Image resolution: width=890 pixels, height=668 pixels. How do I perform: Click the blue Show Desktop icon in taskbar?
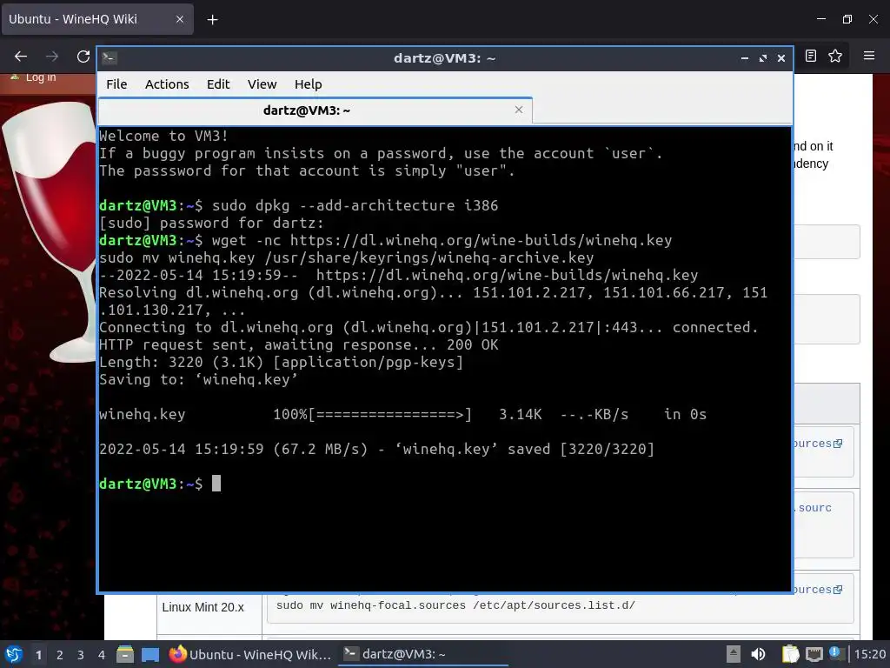point(150,654)
